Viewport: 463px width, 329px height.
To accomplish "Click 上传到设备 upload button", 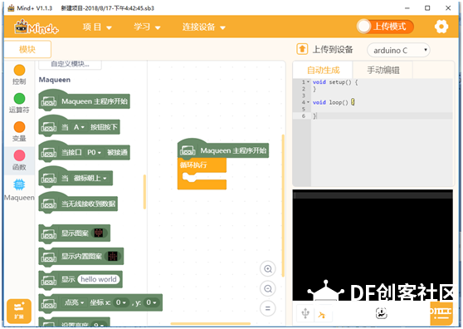I will click(324, 49).
